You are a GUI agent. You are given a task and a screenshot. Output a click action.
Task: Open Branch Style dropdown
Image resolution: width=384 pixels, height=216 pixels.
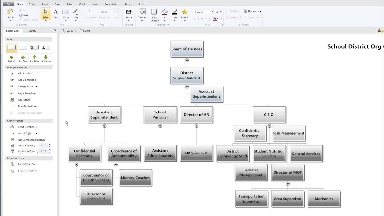pyautogui.click(x=36, y=133)
